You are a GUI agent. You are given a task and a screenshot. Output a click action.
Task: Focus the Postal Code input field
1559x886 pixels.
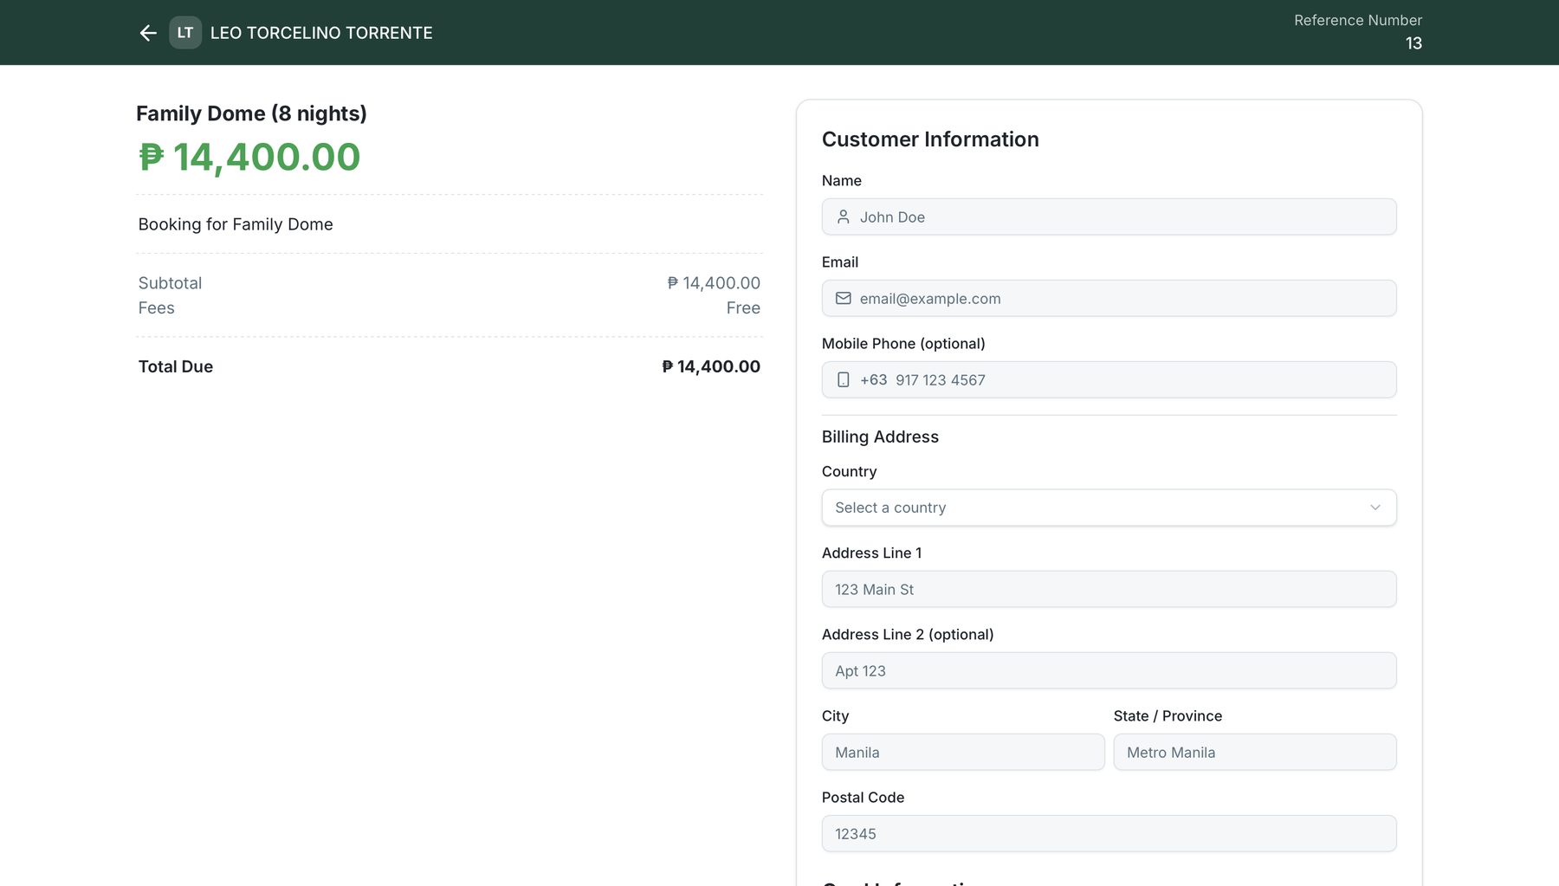[1109, 834]
